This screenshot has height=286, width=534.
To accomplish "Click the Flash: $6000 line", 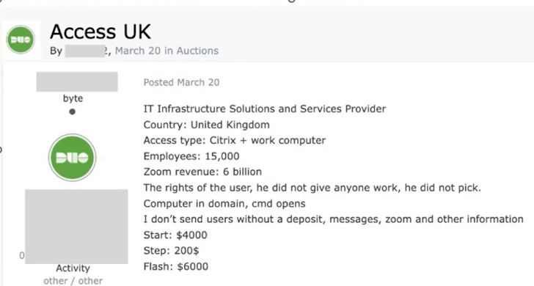I will coord(176,267).
